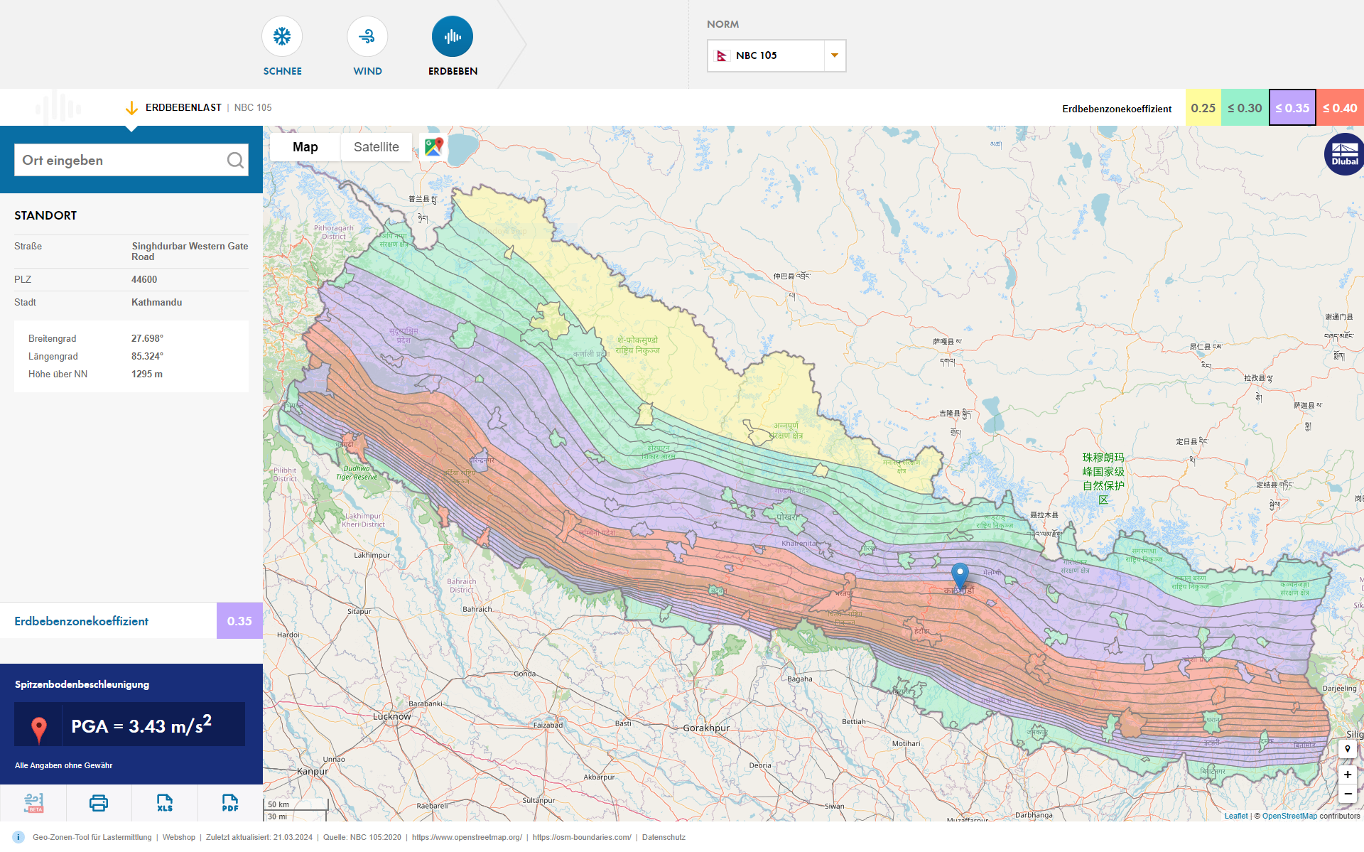Select the SCHNEE snow load tool
This screenshot has height=852, width=1364.
(x=282, y=36)
